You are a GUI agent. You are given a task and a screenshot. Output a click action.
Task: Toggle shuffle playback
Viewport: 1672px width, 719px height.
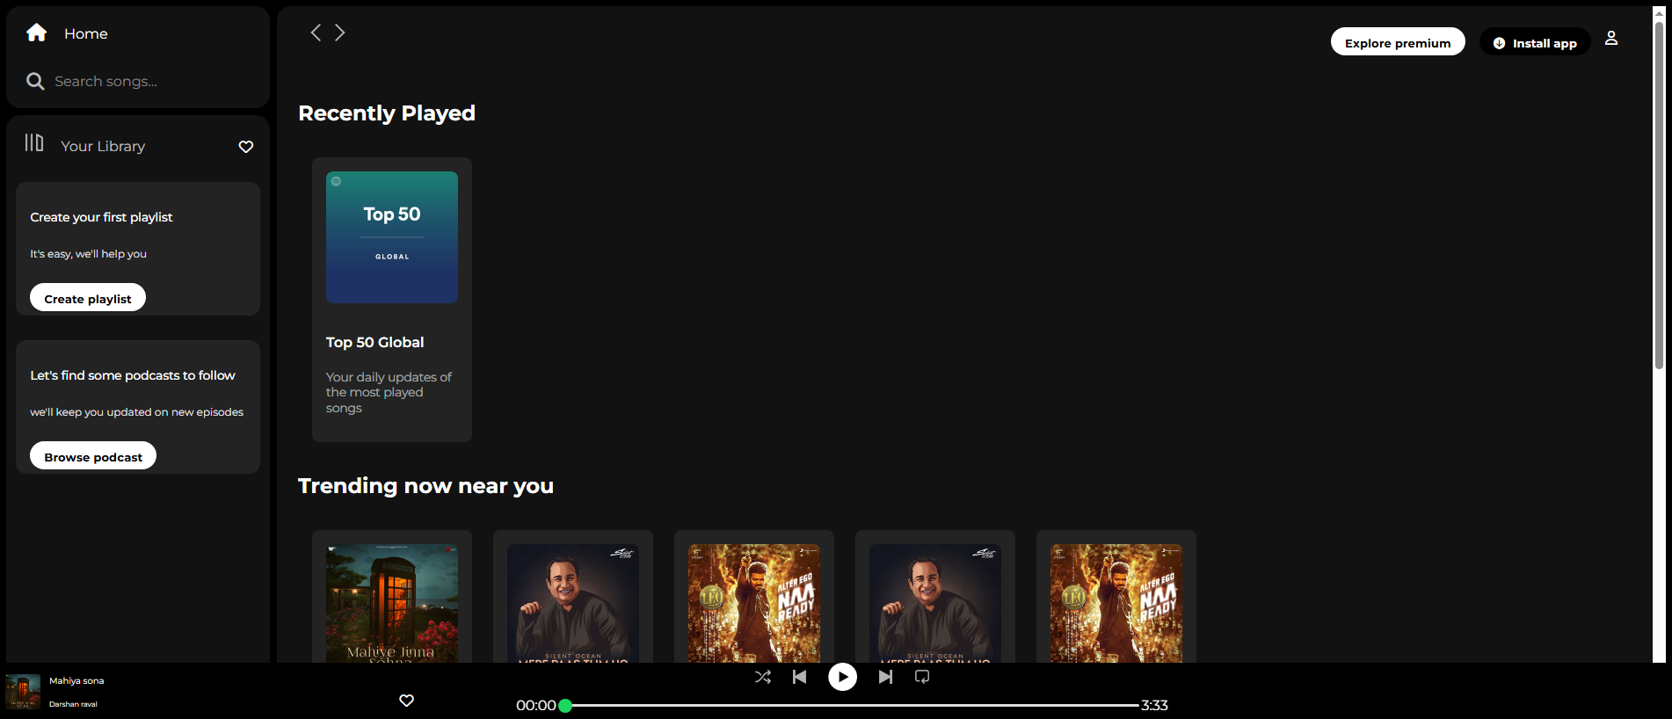coord(763,677)
